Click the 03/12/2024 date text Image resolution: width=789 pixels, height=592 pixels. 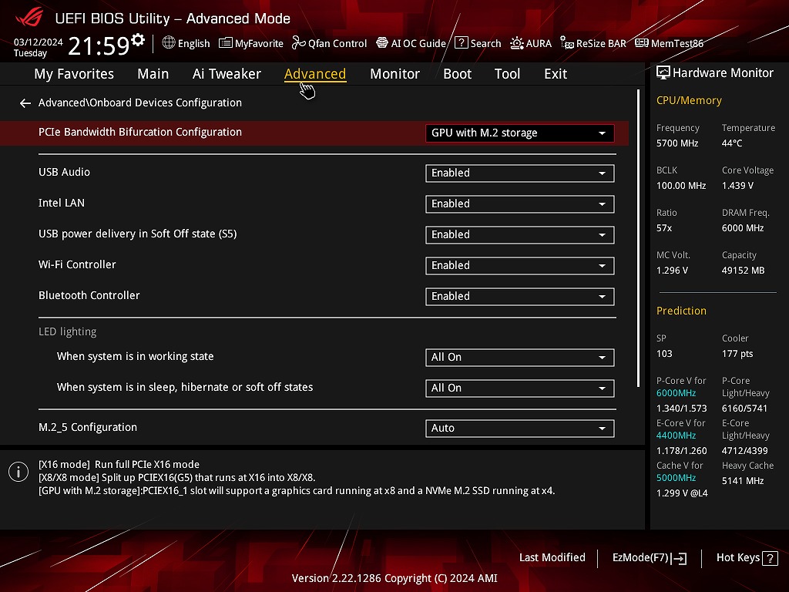tap(39, 42)
